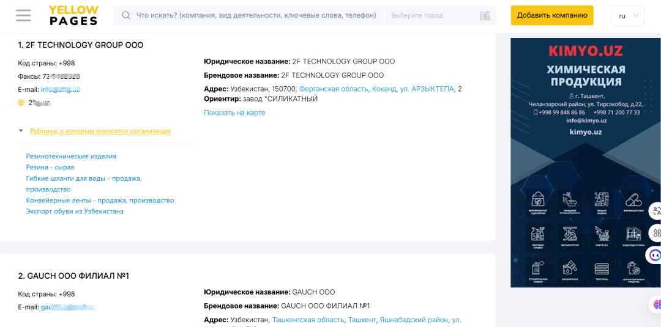Screen dimensions: 661x327
Task: Click 'Коканд' city link
Action: click(x=384, y=89)
